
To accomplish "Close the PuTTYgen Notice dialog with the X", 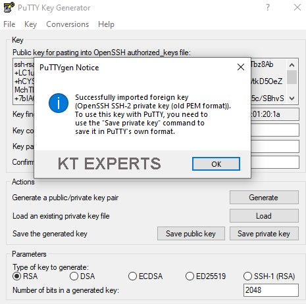I will tap(241, 67).
